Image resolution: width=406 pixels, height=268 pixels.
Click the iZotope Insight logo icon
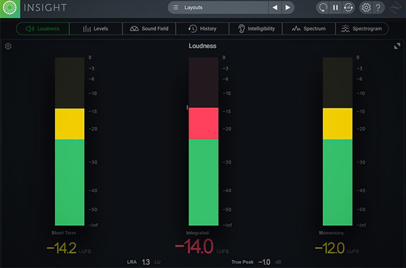(10, 8)
